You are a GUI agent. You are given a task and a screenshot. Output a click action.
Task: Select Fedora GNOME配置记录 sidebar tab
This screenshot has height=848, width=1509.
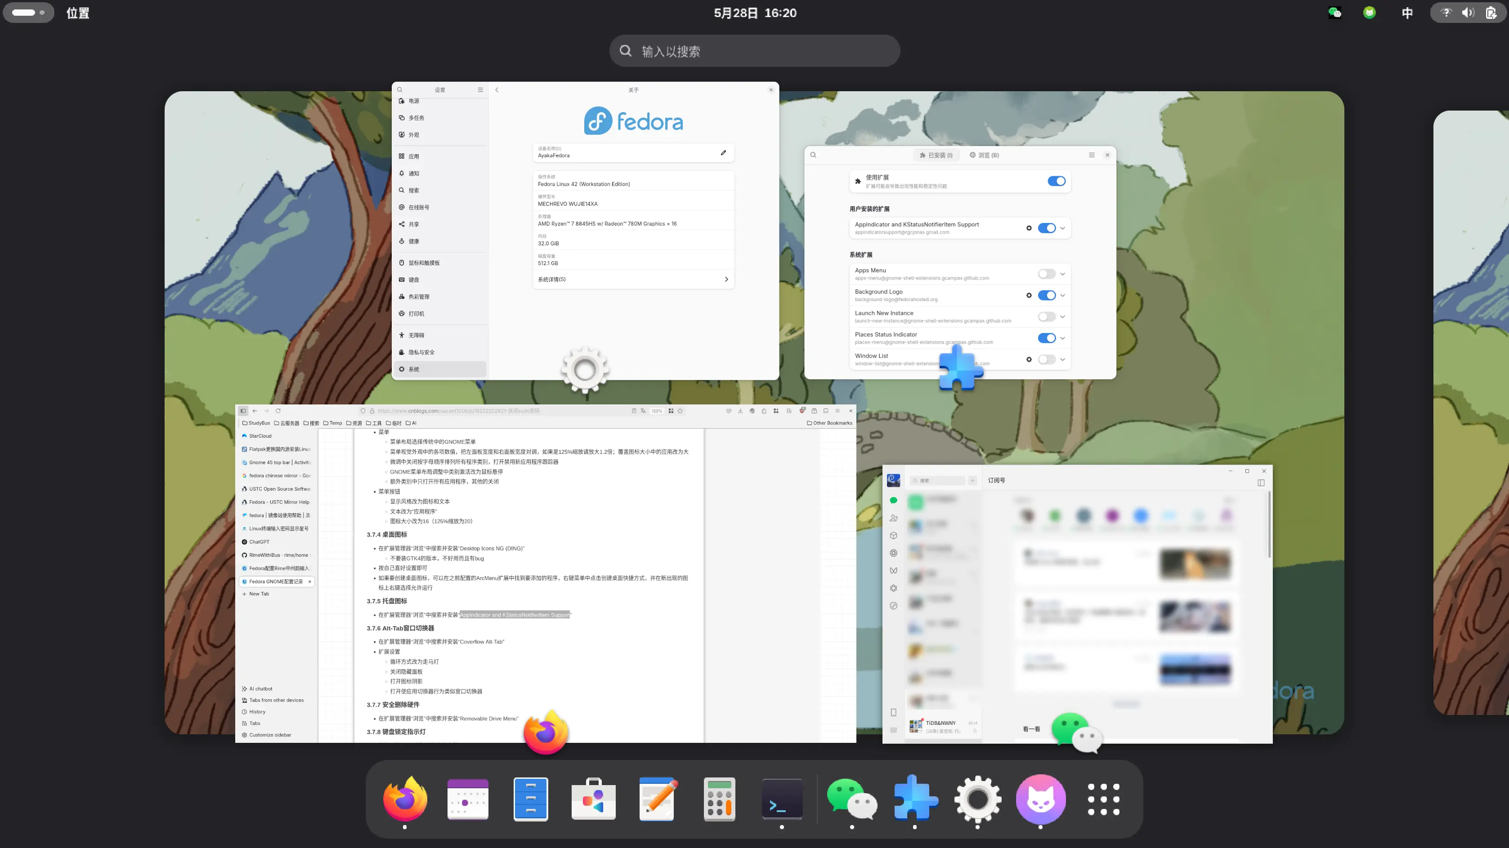(x=275, y=581)
